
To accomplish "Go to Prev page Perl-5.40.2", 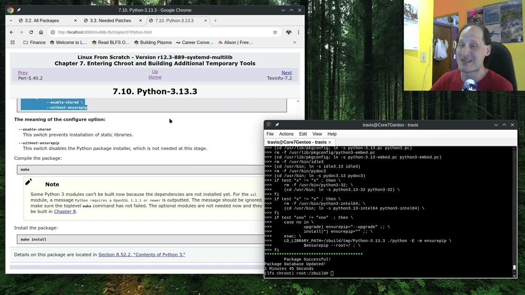I will 23,73.
